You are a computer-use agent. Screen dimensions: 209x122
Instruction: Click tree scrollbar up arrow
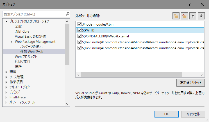[67, 21]
